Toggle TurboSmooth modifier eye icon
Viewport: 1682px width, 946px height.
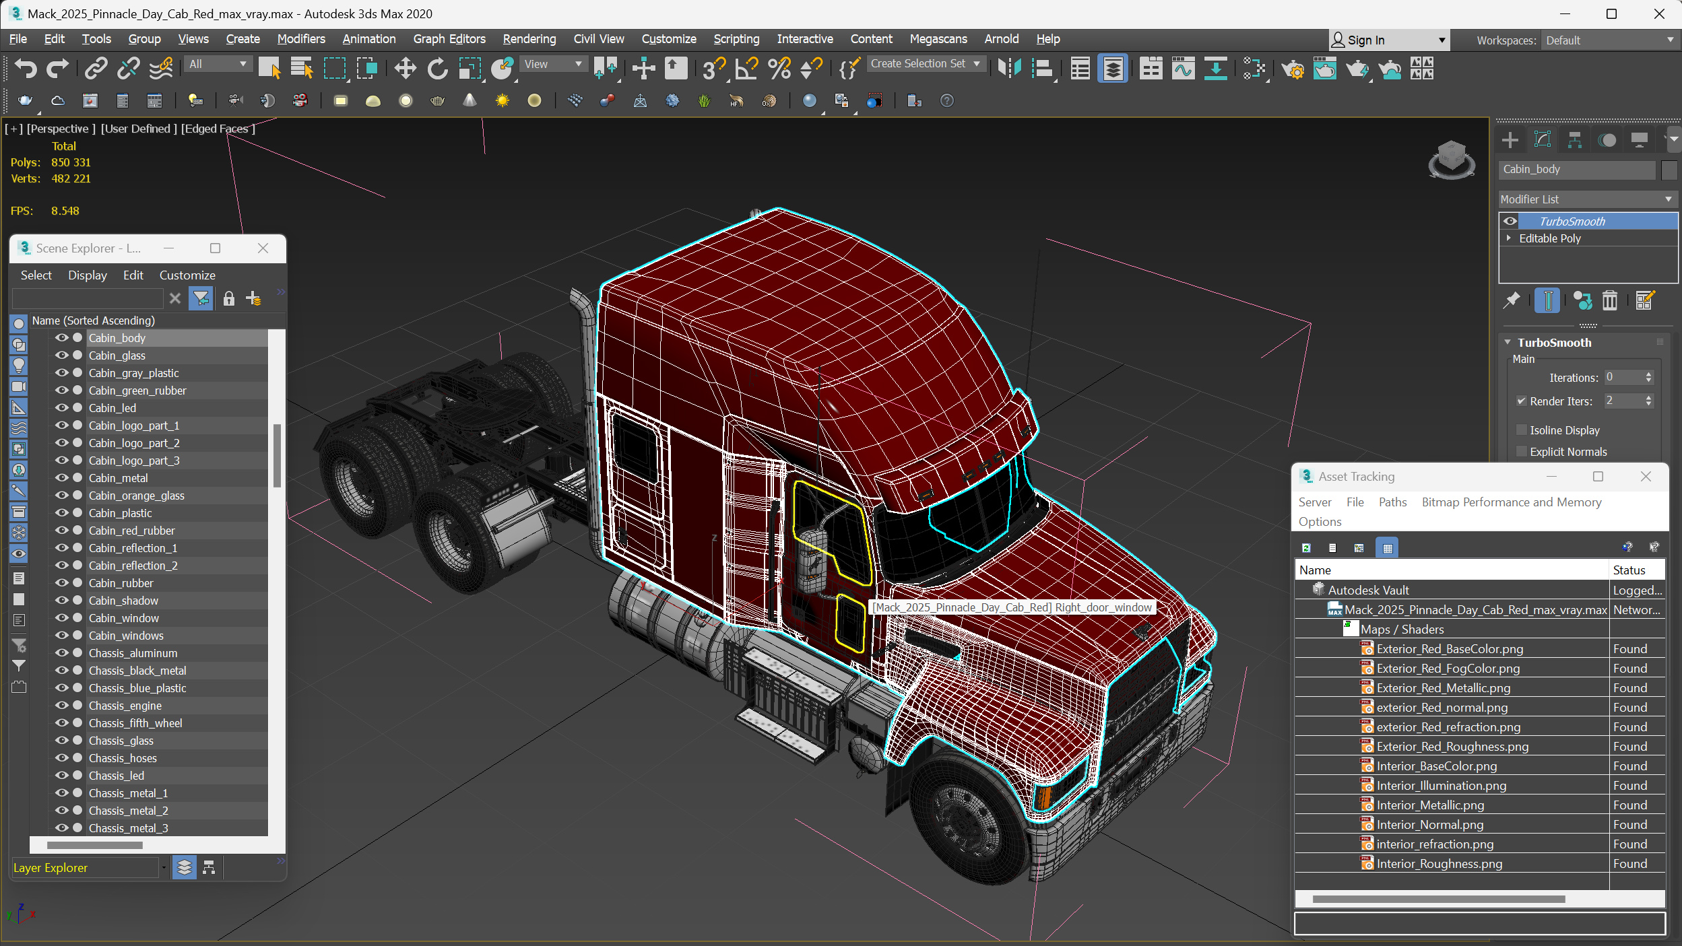click(1510, 221)
